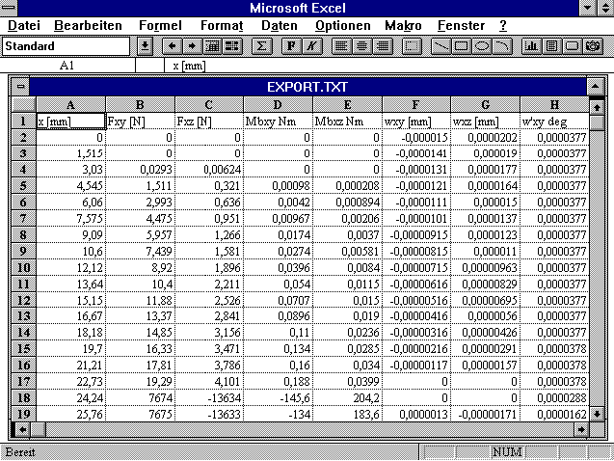Activate the dotted selection tool
Viewport: 614px width, 461px height.
point(412,46)
